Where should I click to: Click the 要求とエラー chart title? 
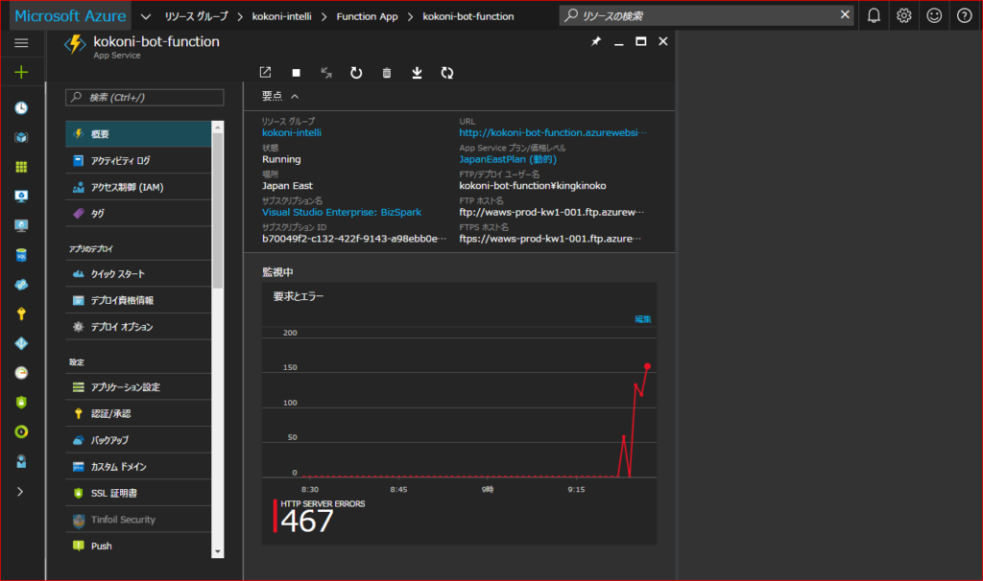click(299, 296)
